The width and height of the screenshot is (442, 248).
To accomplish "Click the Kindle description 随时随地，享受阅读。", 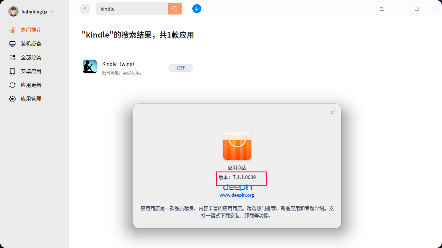I will (123, 73).
